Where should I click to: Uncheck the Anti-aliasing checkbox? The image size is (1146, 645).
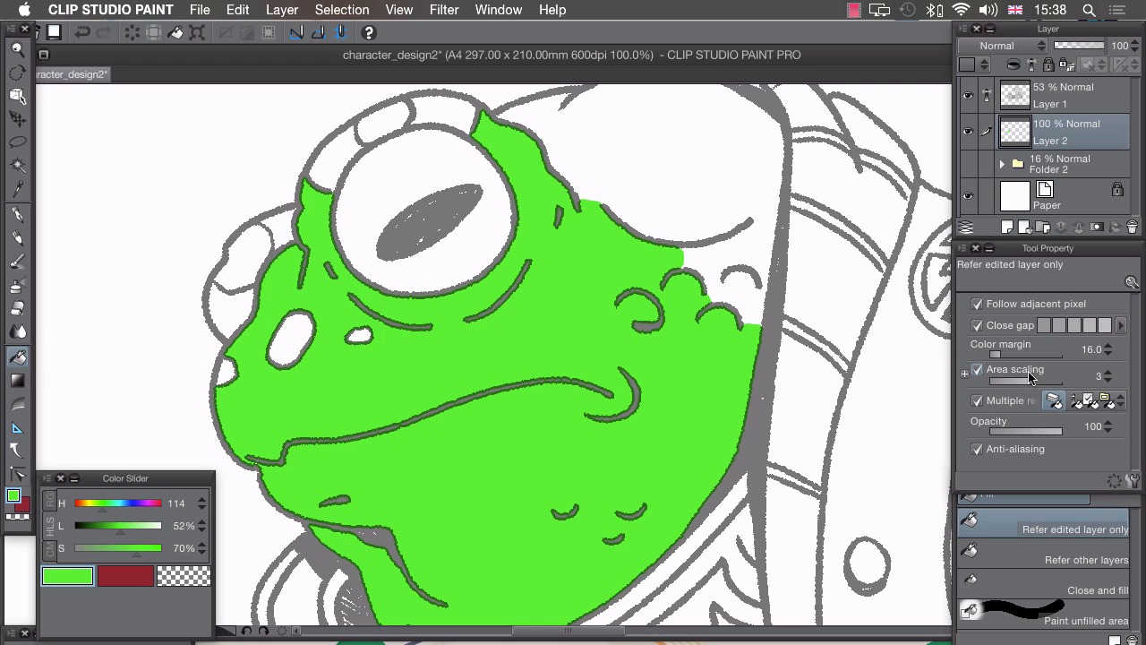977,449
